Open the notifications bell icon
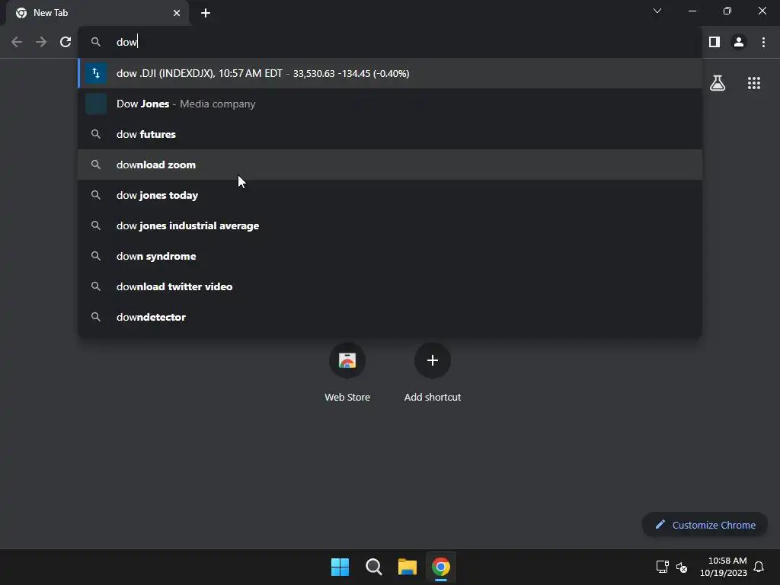This screenshot has width=780, height=585. [x=759, y=567]
